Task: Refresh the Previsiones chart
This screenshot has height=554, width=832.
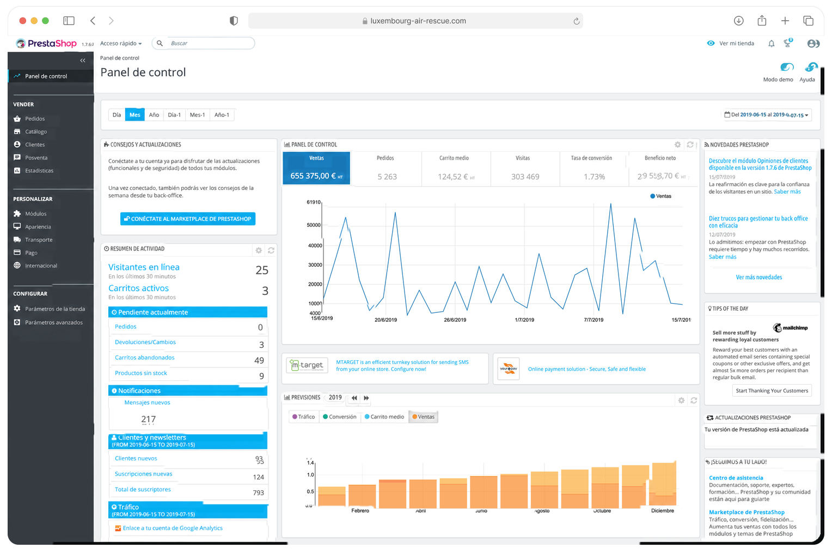Action: click(694, 400)
